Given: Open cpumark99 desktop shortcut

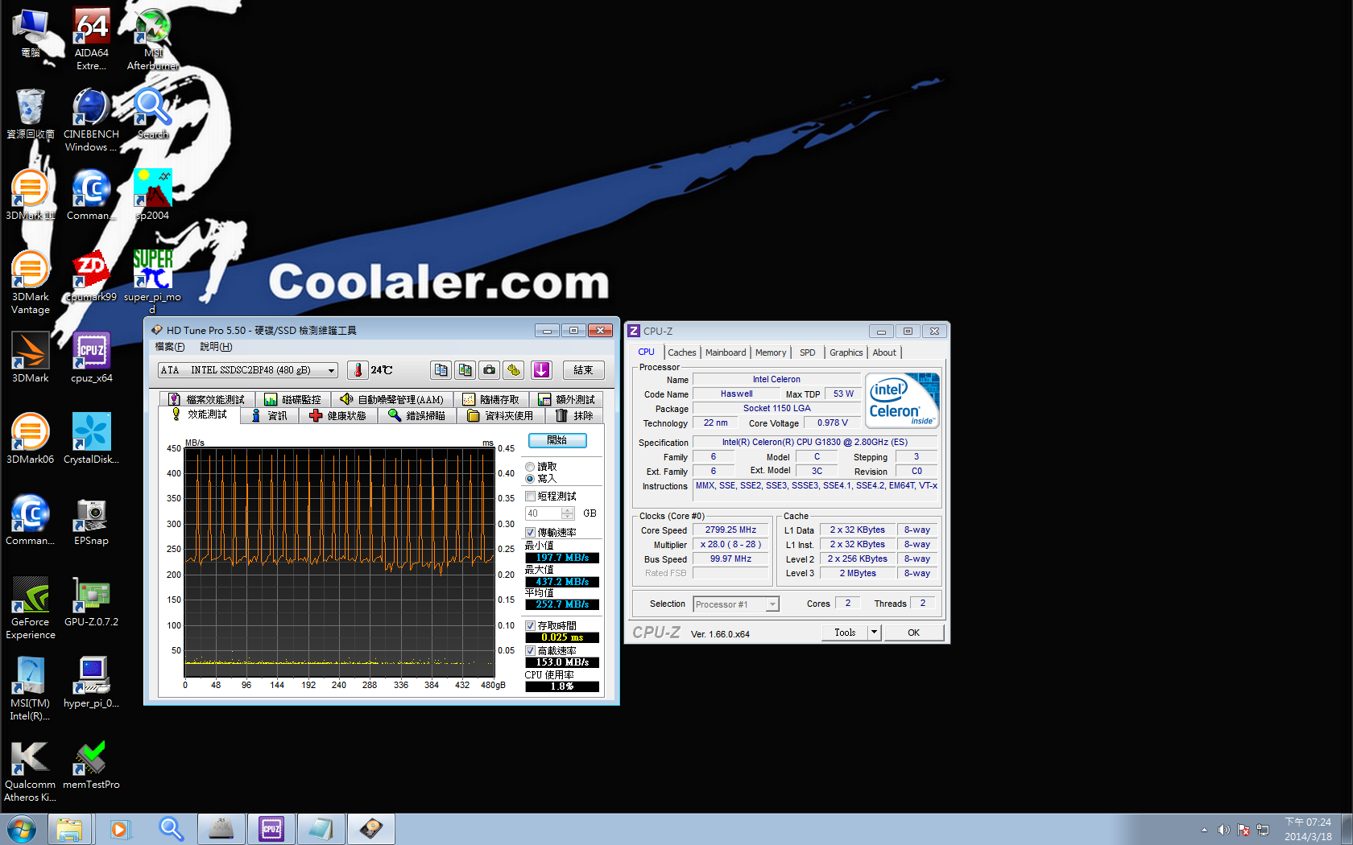Looking at the screenshot, I should pos(92,276).
